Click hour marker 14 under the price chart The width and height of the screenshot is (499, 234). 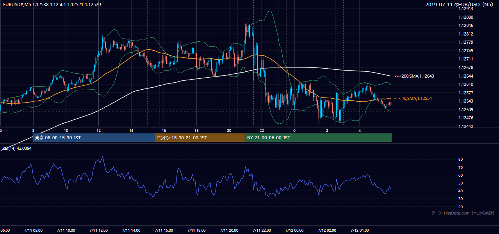tap(132, 131)
